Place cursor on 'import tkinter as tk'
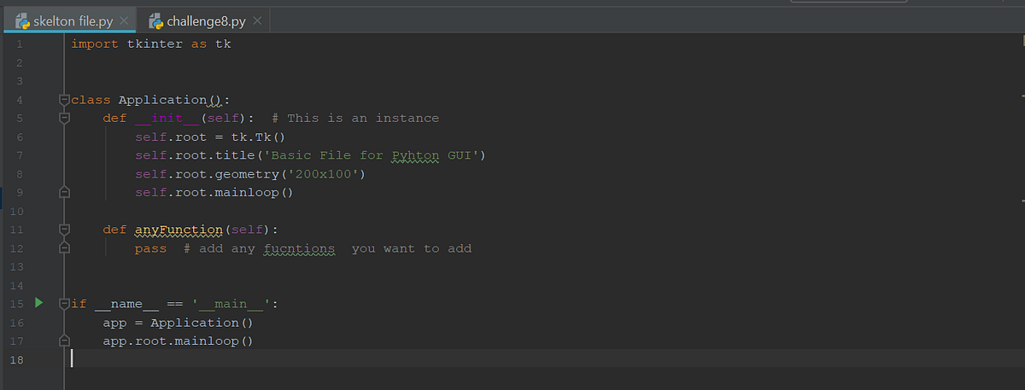 pos(150,44)
